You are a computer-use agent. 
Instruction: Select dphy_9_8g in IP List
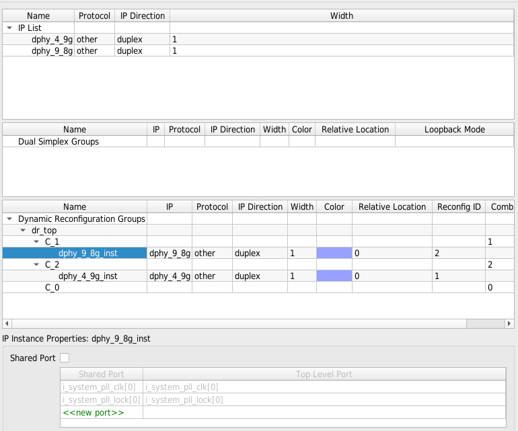point(52,51)
